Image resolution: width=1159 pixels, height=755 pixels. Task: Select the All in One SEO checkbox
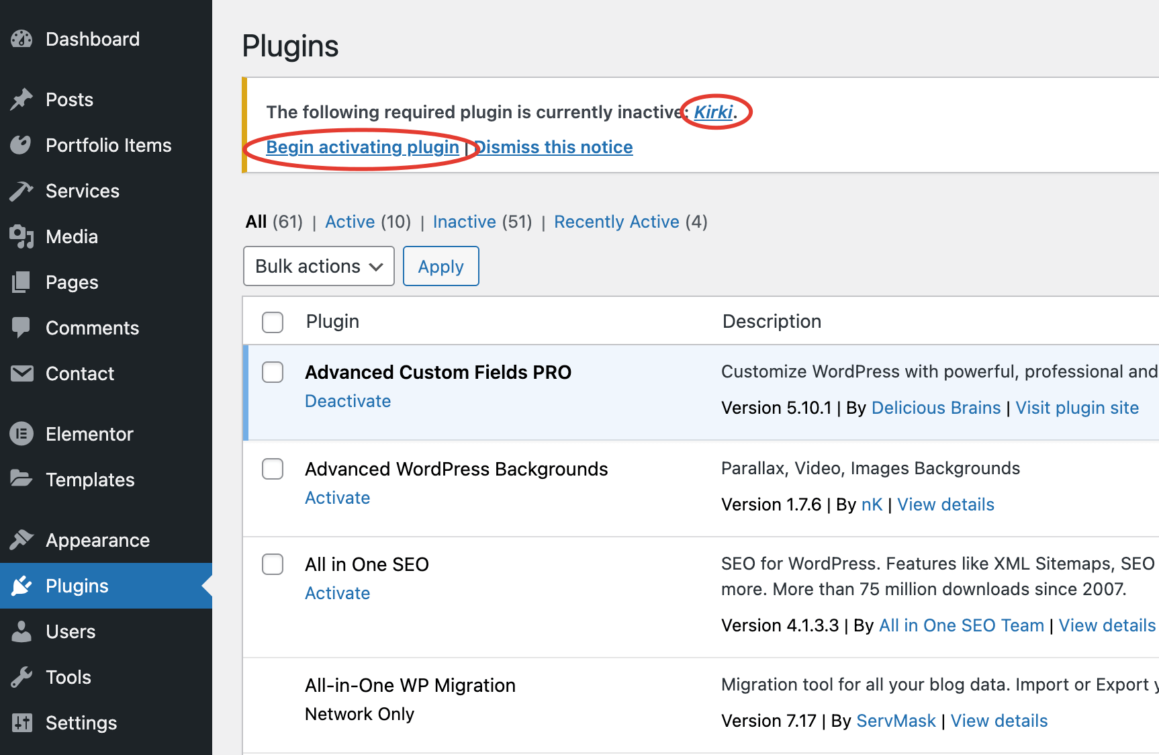(x=273, y=564)
